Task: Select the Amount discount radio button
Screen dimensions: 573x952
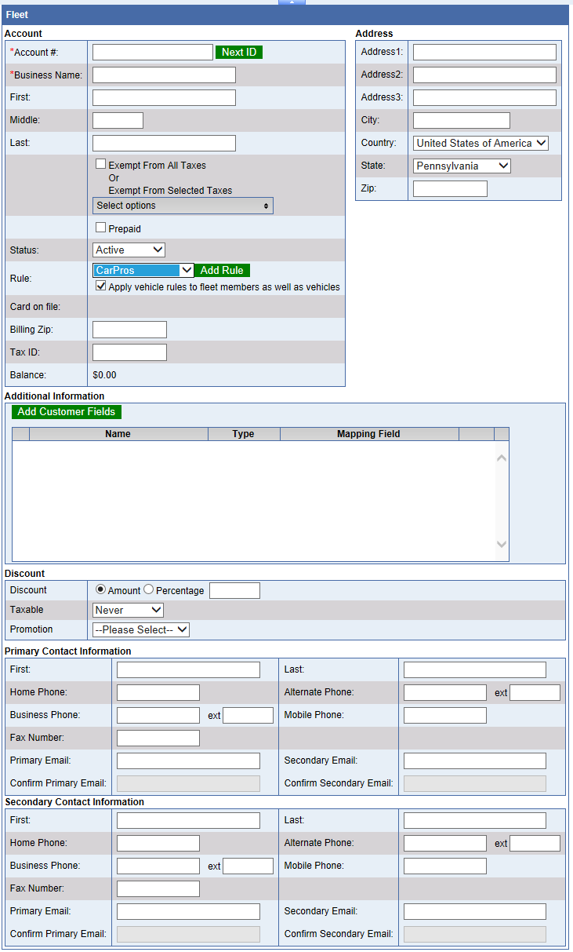Action: point(100,589)
